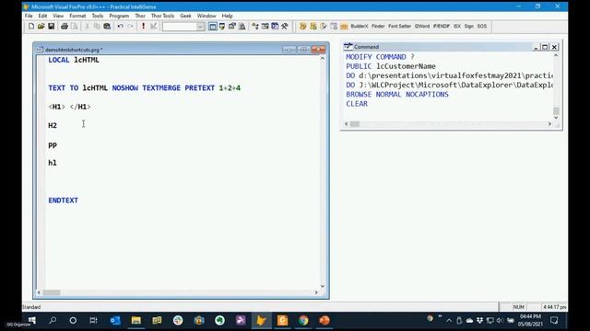Open the Object Browser toolbar icon

click(x=265, y=27)
